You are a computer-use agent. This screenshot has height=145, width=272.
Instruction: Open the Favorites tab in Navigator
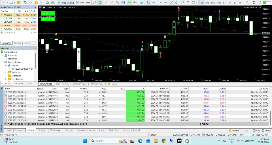coord(19,84)
